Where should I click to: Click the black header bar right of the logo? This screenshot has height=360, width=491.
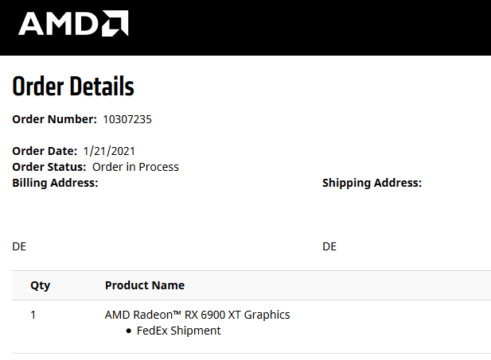tap(318, 27)
